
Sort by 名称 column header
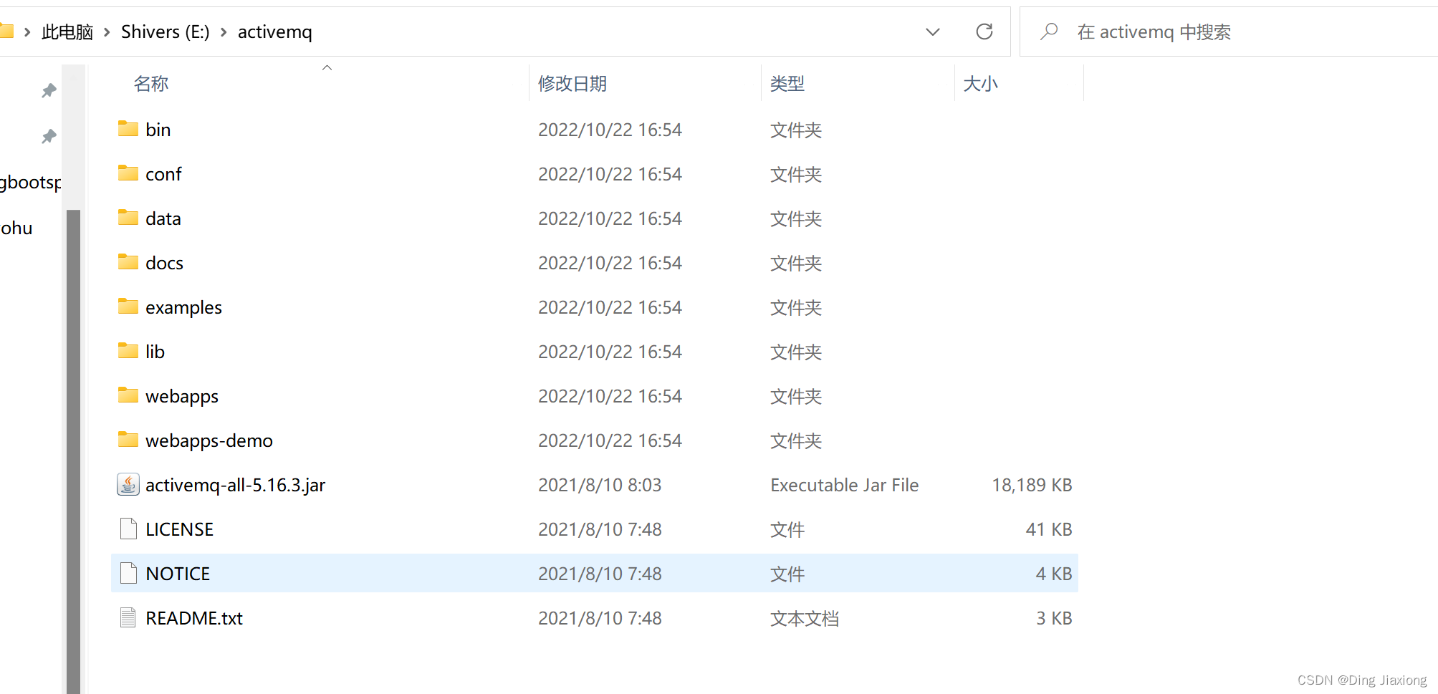tap(151, 84)
